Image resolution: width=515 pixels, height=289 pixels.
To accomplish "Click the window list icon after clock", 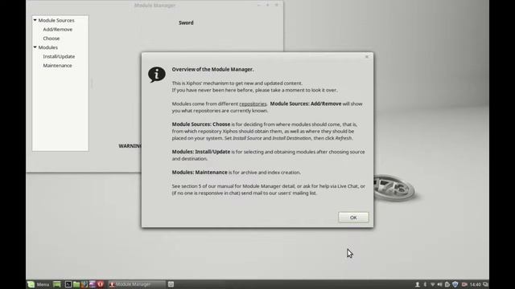I will (x=485, y=284).
